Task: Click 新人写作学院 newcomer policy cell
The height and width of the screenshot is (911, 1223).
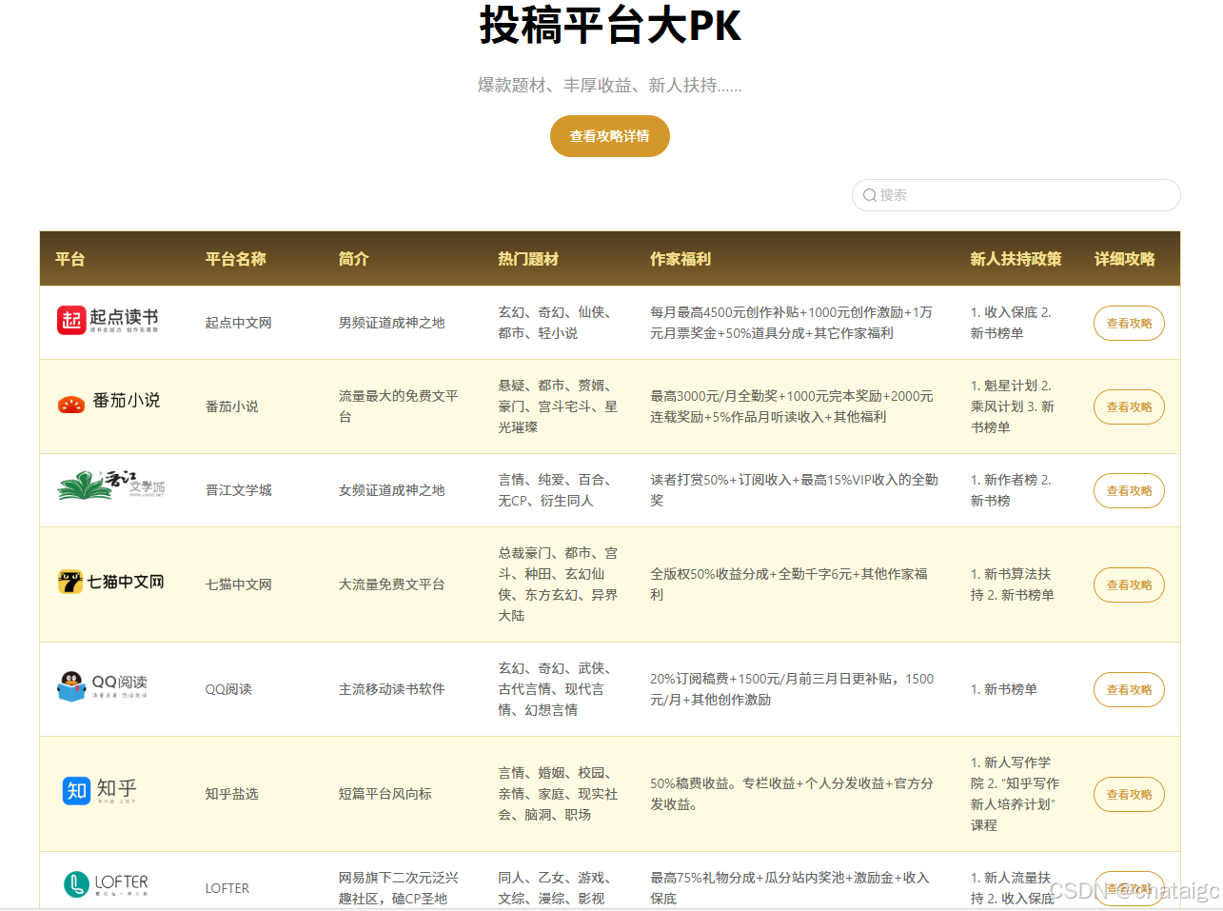Action: (1015, 794)
